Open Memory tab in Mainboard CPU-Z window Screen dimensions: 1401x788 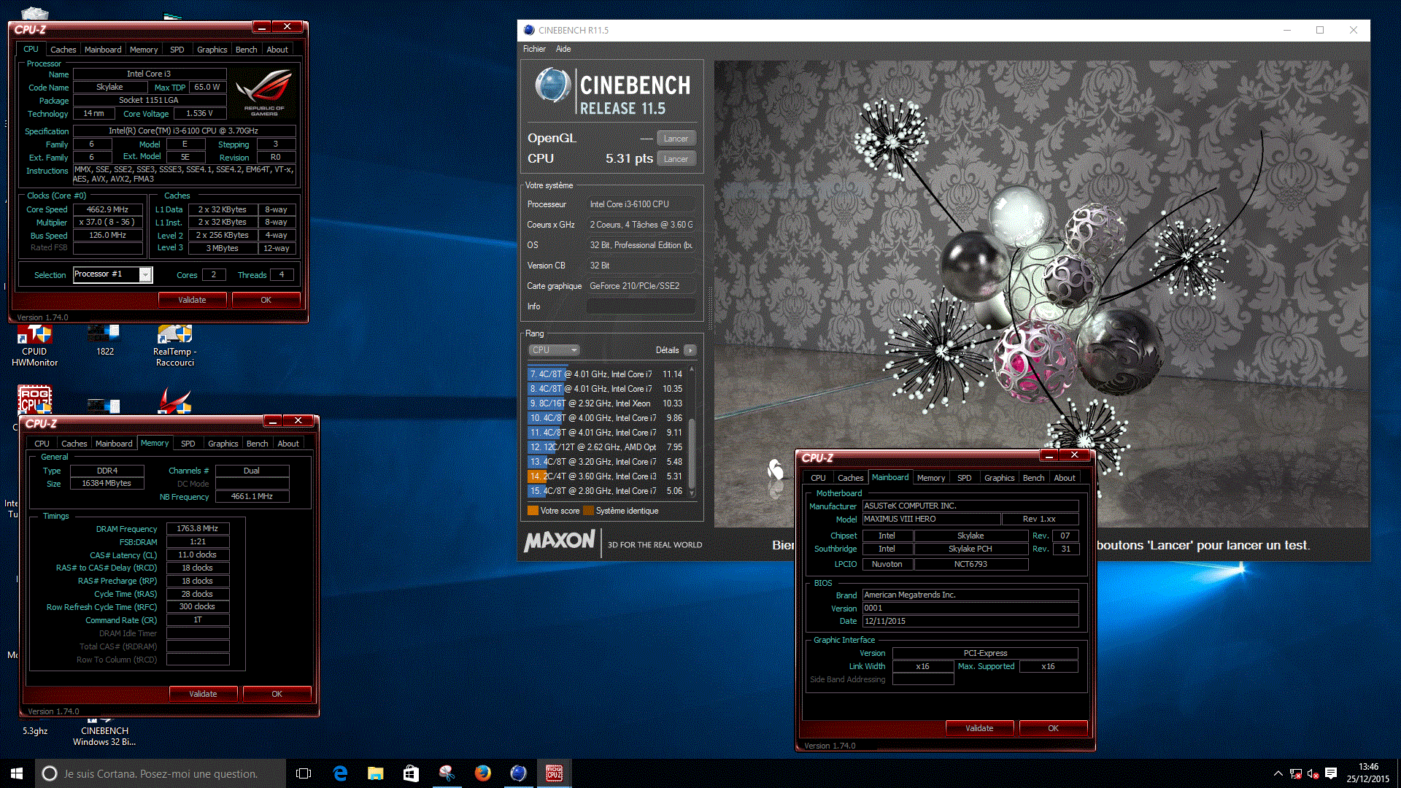931,478
